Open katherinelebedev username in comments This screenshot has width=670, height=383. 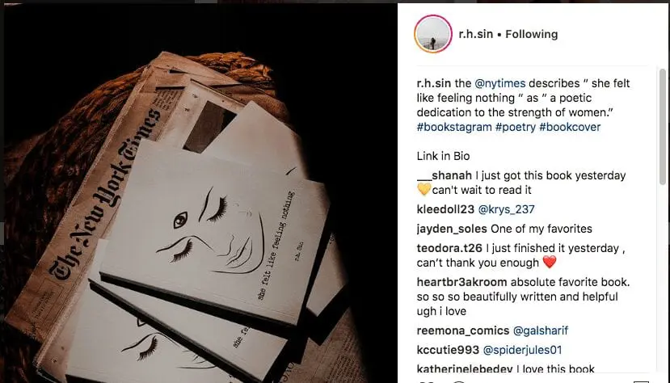465,369
